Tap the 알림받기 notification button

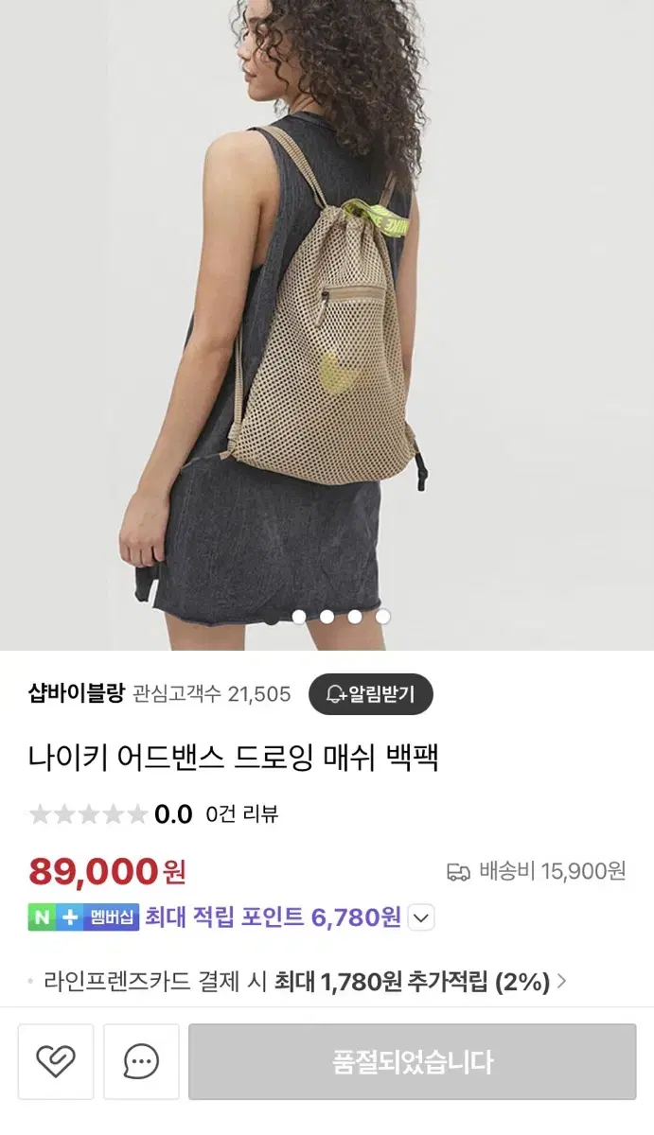370,694
